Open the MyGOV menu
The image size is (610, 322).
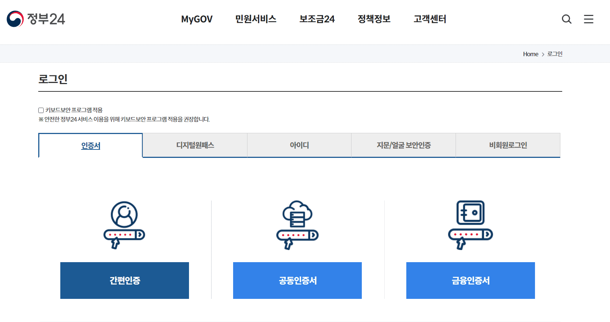pos(197,19)
